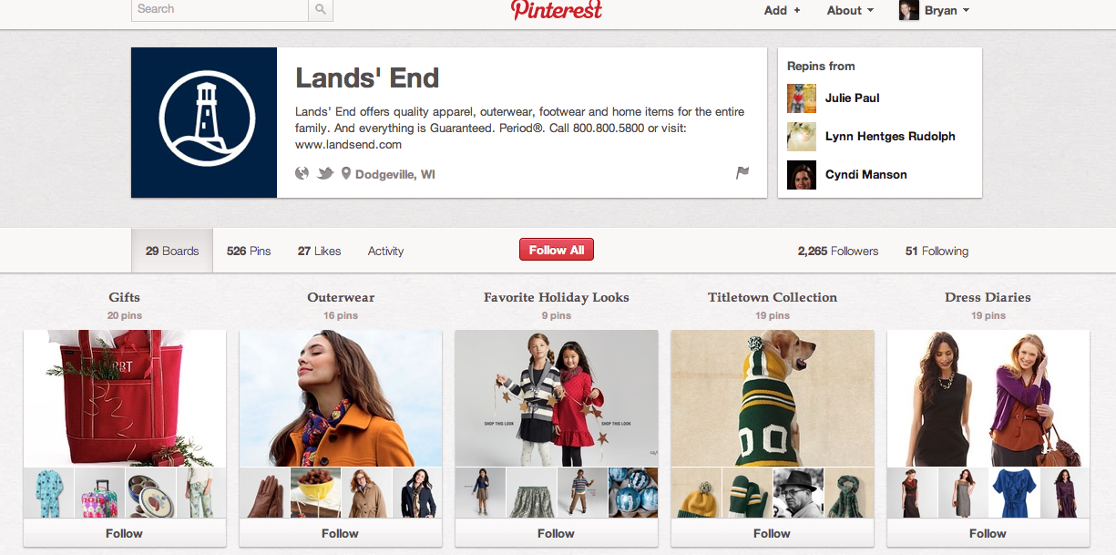Image resolution: width=1116 pixels, height=555 pixels.
Task: Expand the Add menu
Action: pyautogui.click(x=783, y=11)
